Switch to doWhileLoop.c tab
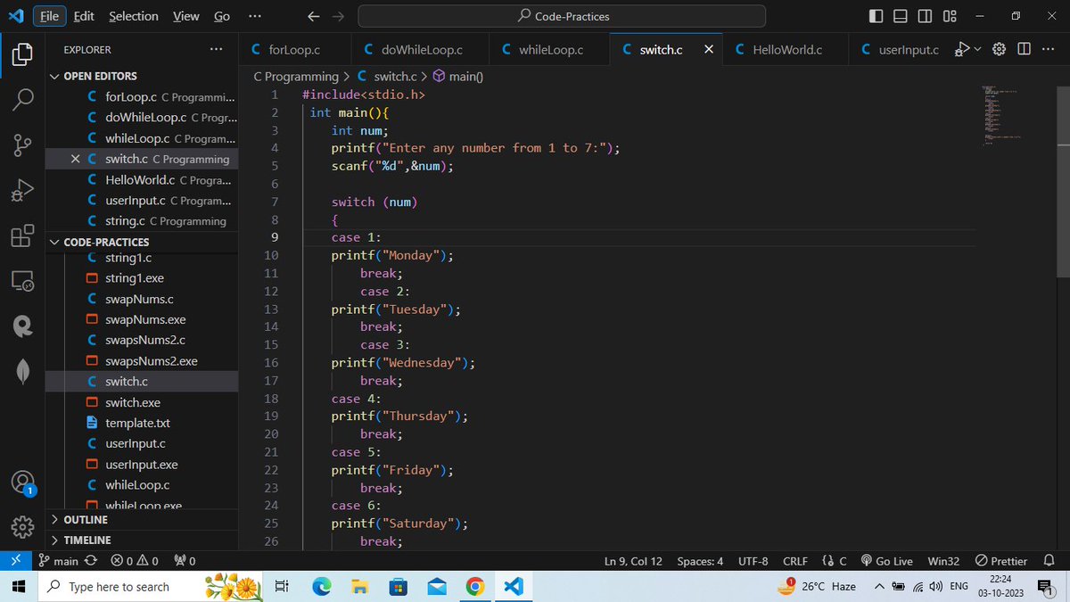Screen dimensions: 1070x602 click(421, 49)
